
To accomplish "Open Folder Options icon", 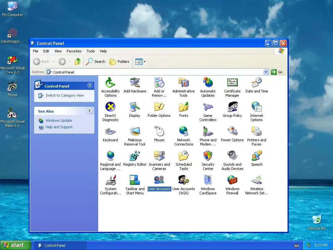I will point(159,107).
